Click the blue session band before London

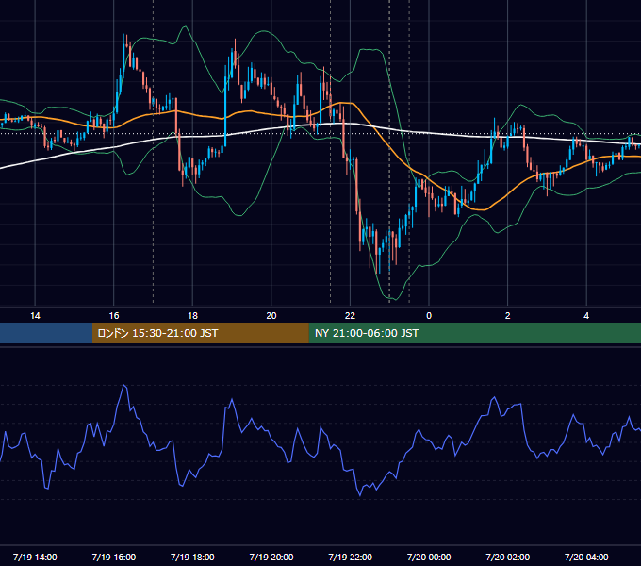click(x=46, y=333)
